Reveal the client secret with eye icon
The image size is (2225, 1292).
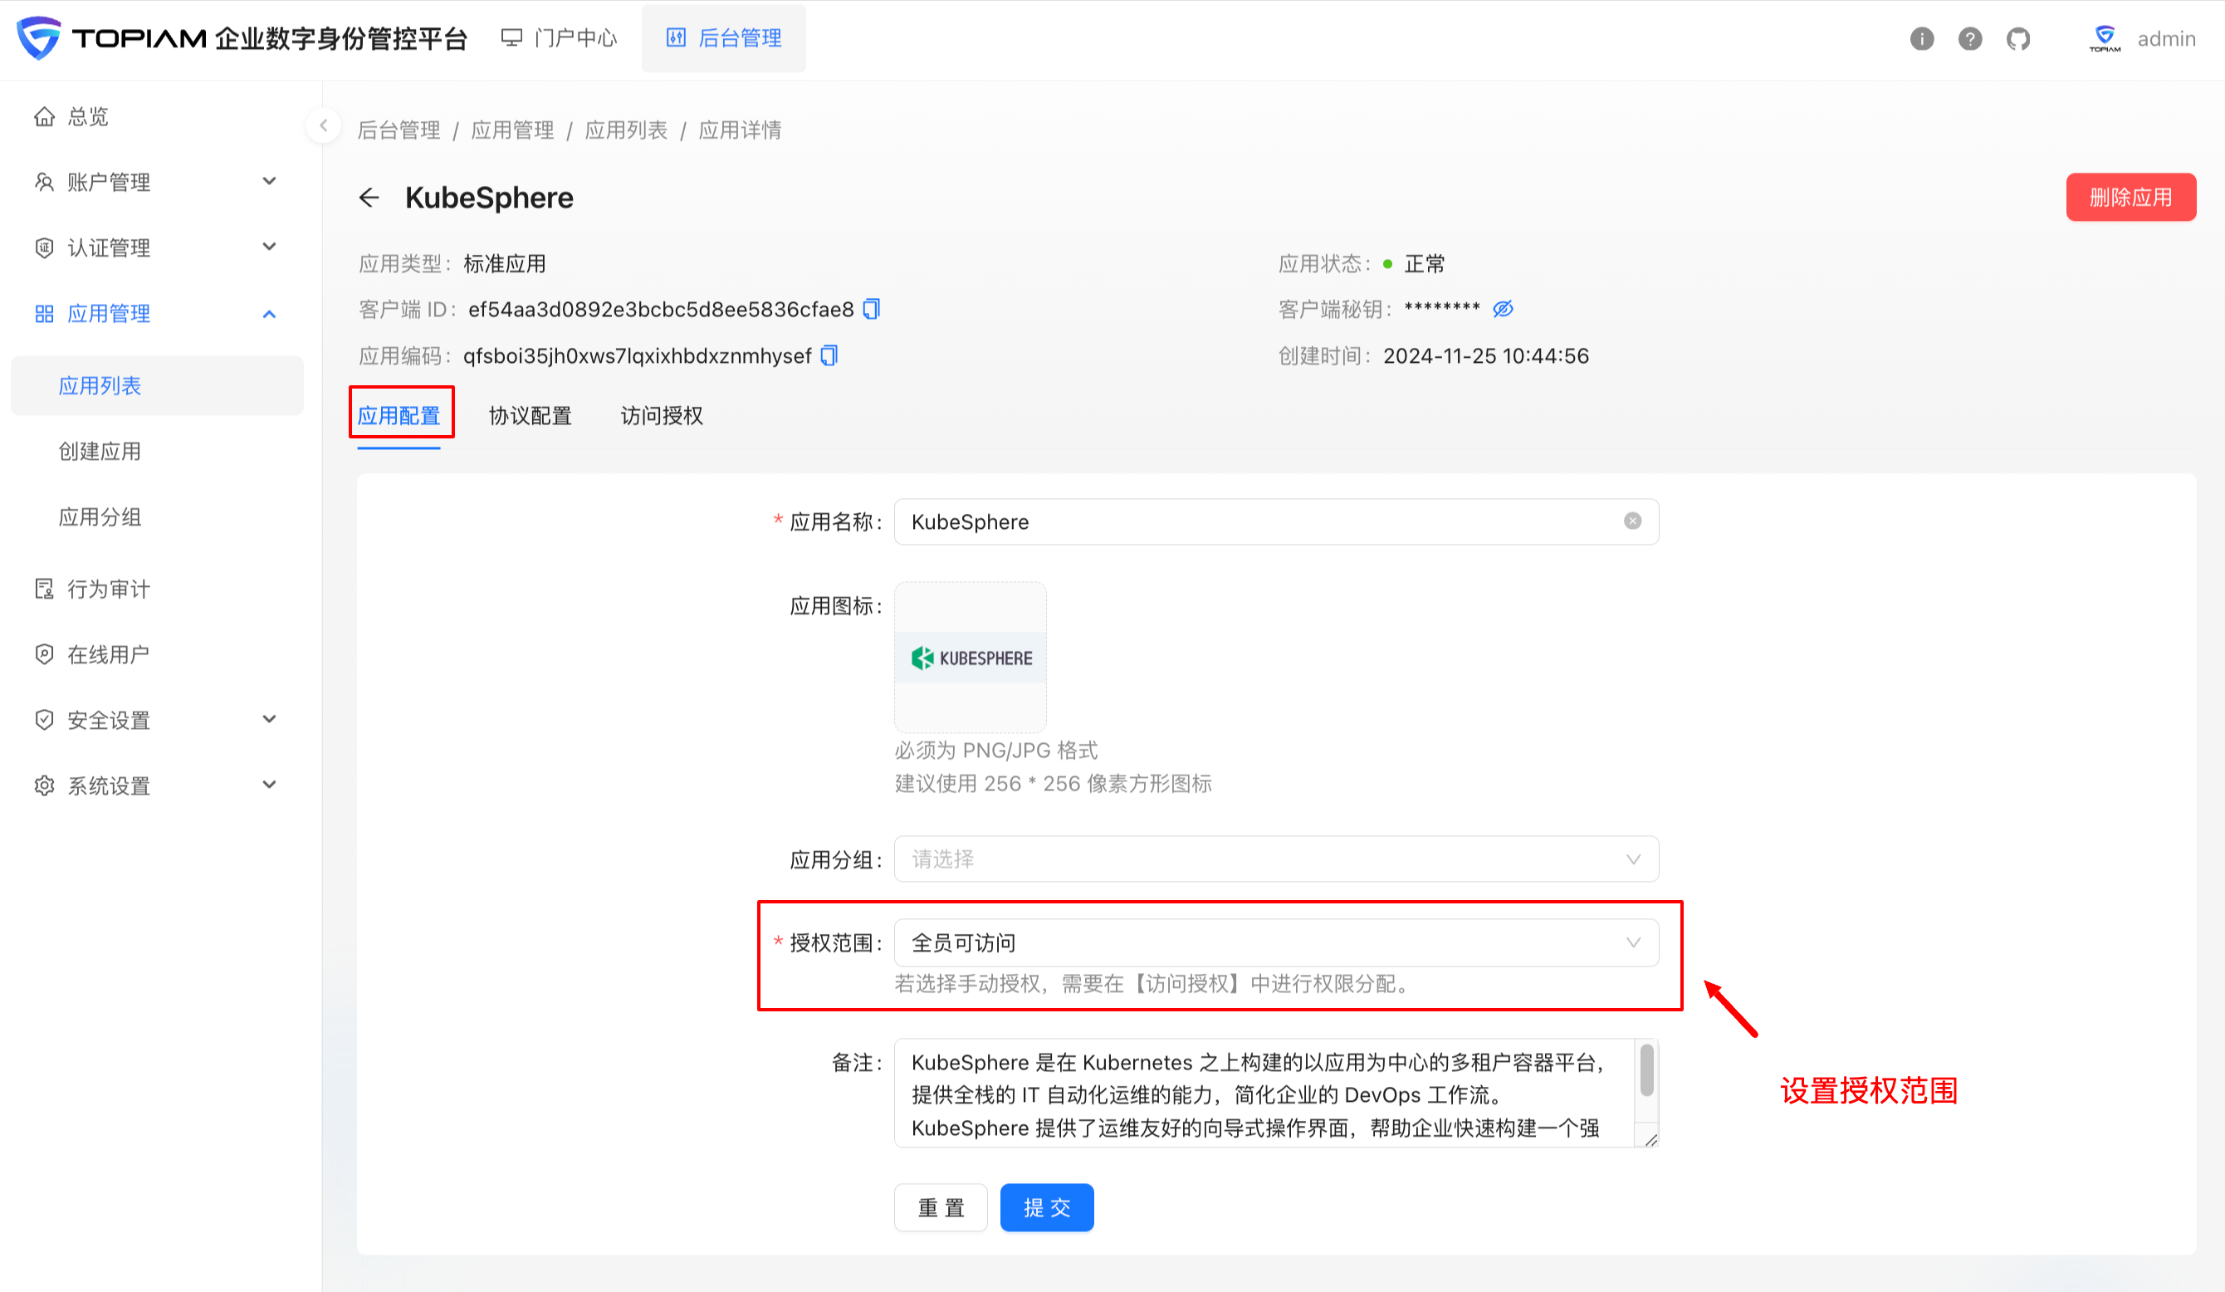(1503, 309)
